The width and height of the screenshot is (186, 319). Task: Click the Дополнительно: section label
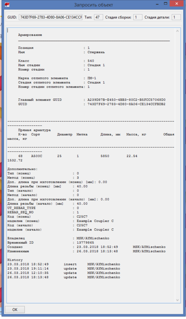[x=22, y=169]
